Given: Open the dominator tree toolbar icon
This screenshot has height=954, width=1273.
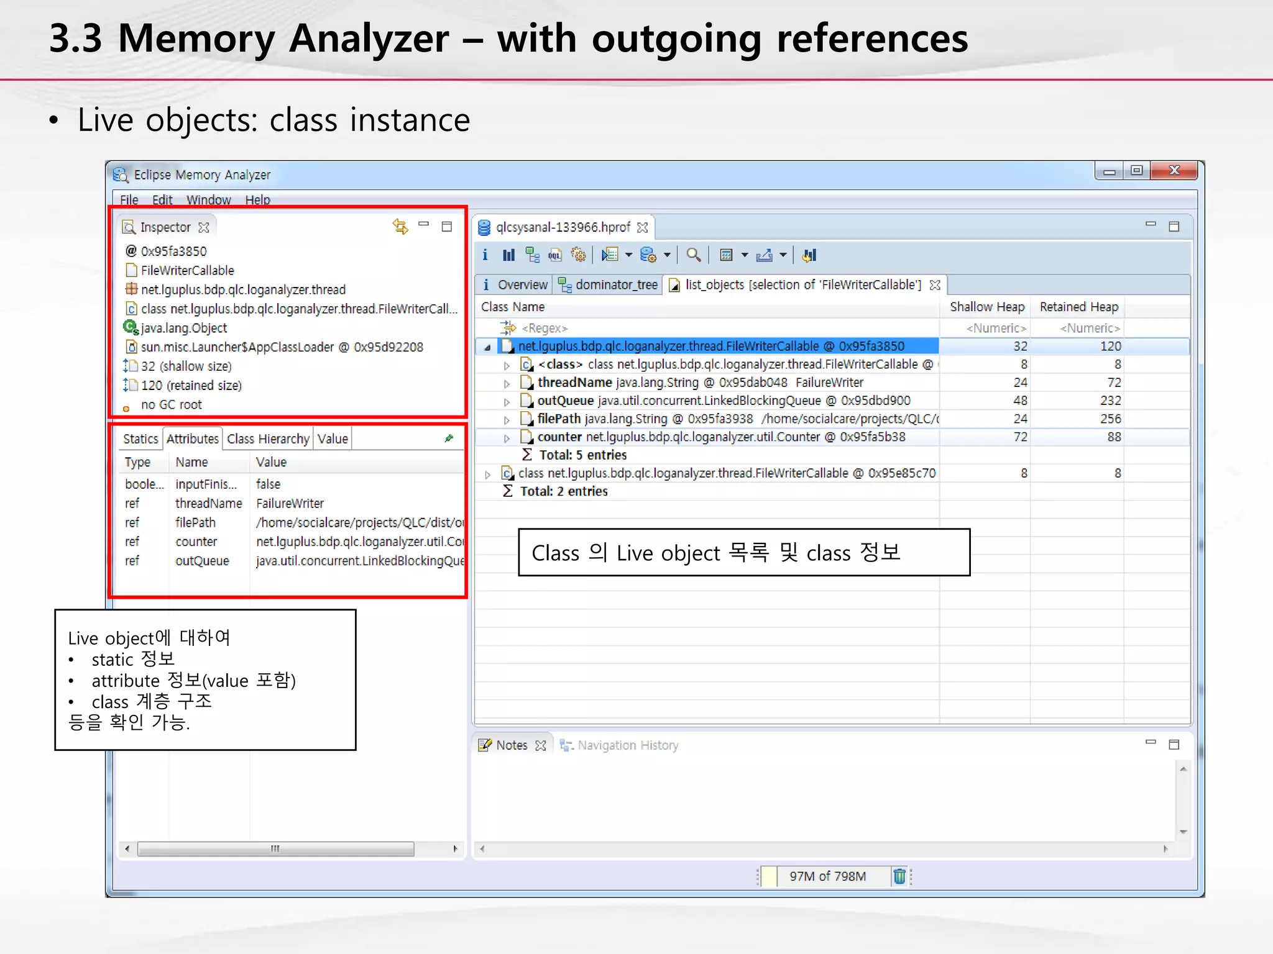Looking at the screenshot, I should 532,255.
